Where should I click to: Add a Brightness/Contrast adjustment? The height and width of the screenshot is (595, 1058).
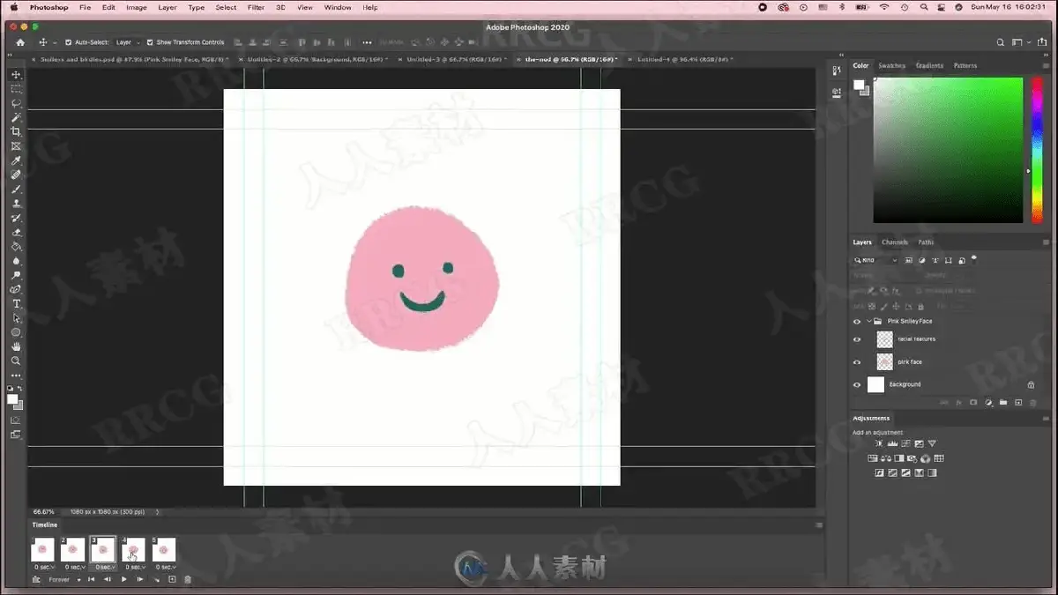pos(878,443)
